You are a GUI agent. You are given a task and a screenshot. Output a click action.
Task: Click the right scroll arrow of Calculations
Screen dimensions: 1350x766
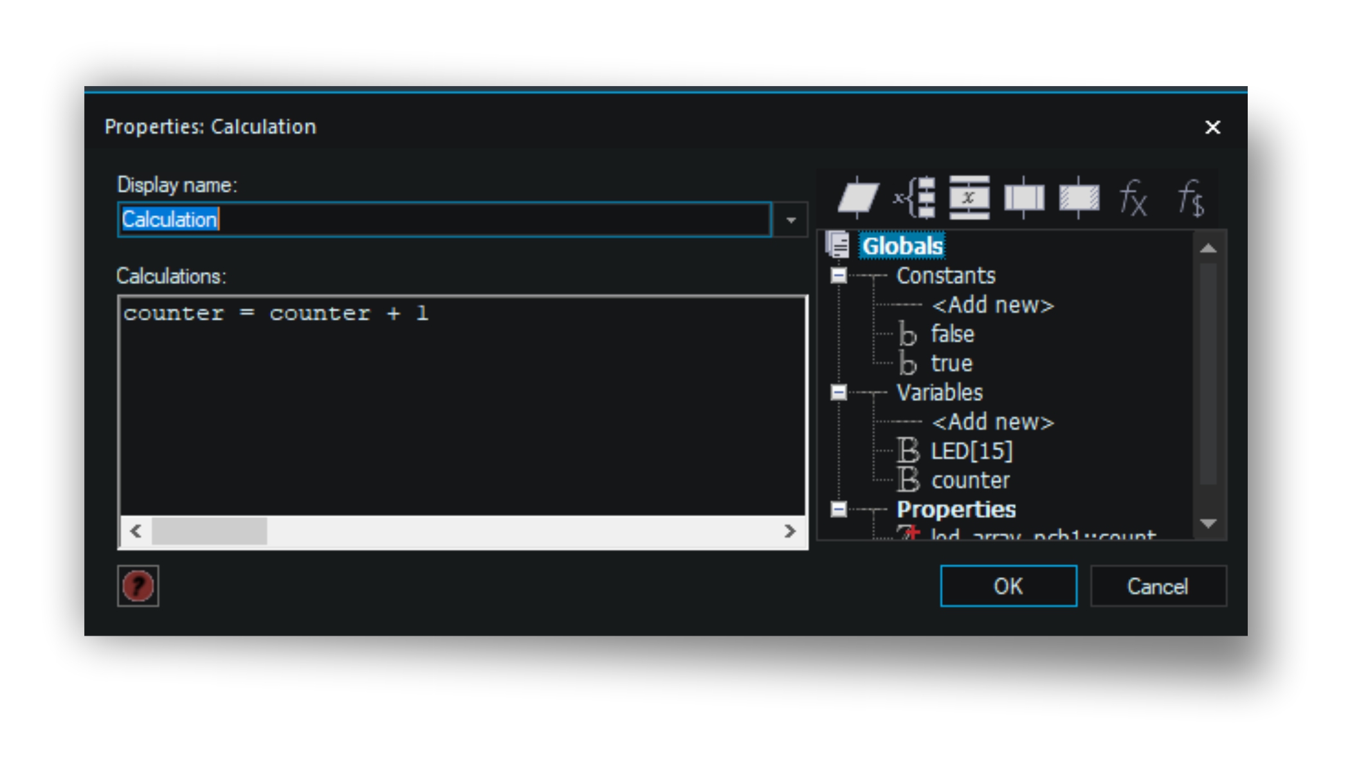click(790, 531)
